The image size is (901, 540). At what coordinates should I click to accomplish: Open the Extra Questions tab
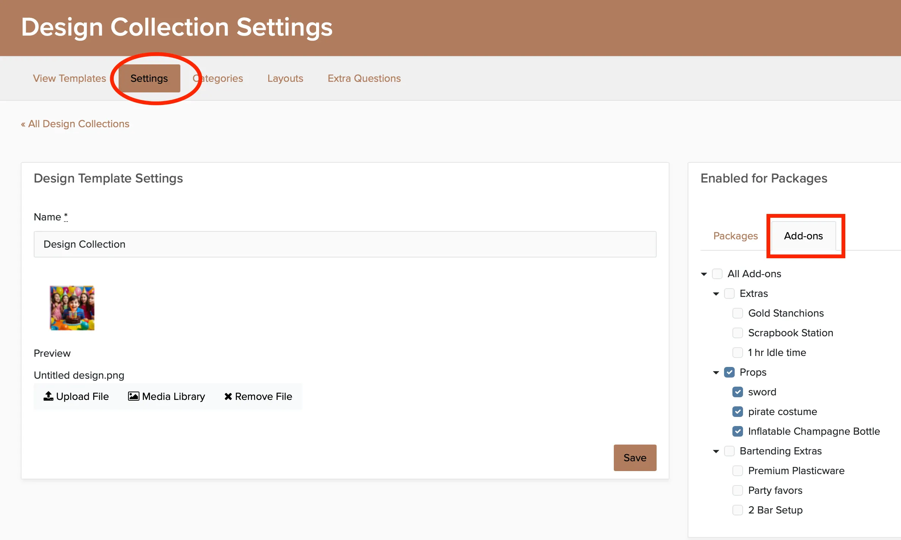coord(364,78)
